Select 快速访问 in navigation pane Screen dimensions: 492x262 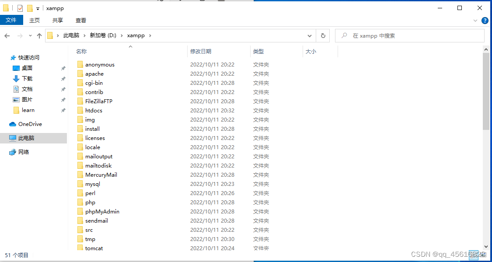[29, 58]
